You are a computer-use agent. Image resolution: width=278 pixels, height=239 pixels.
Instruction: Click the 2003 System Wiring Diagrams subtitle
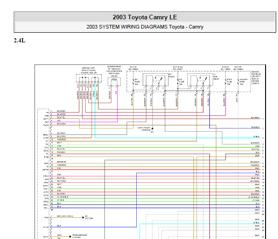(145, 27)
